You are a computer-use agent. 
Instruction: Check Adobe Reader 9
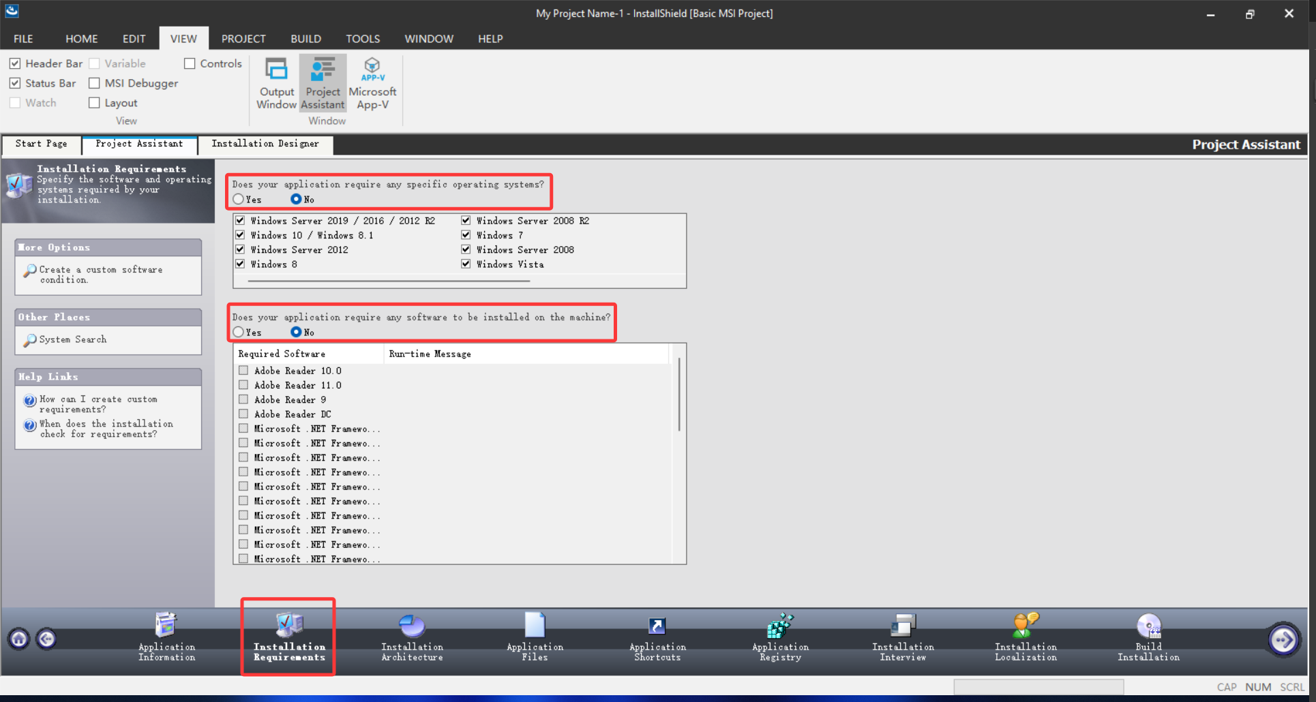[243, 399]
